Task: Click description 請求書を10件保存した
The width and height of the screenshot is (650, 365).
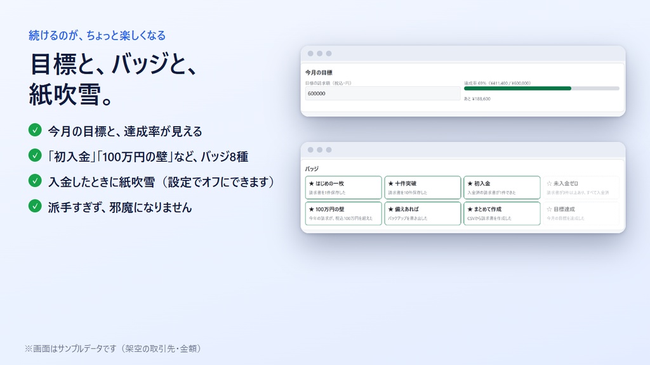Action: tap(408, 193)
